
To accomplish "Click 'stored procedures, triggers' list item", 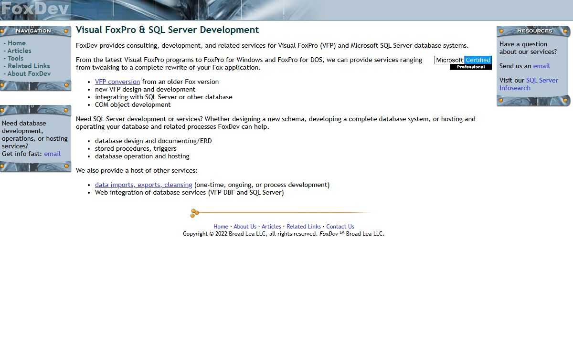I will coord(136,148).
